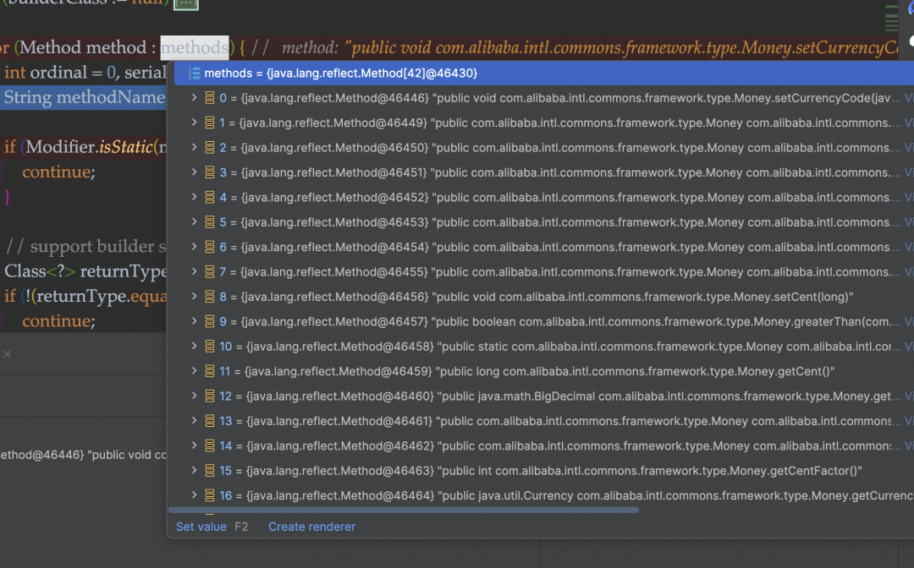Expand array element 1 Method@46449
This screenshot has width=914, height=568.
(x=194, y=123)
